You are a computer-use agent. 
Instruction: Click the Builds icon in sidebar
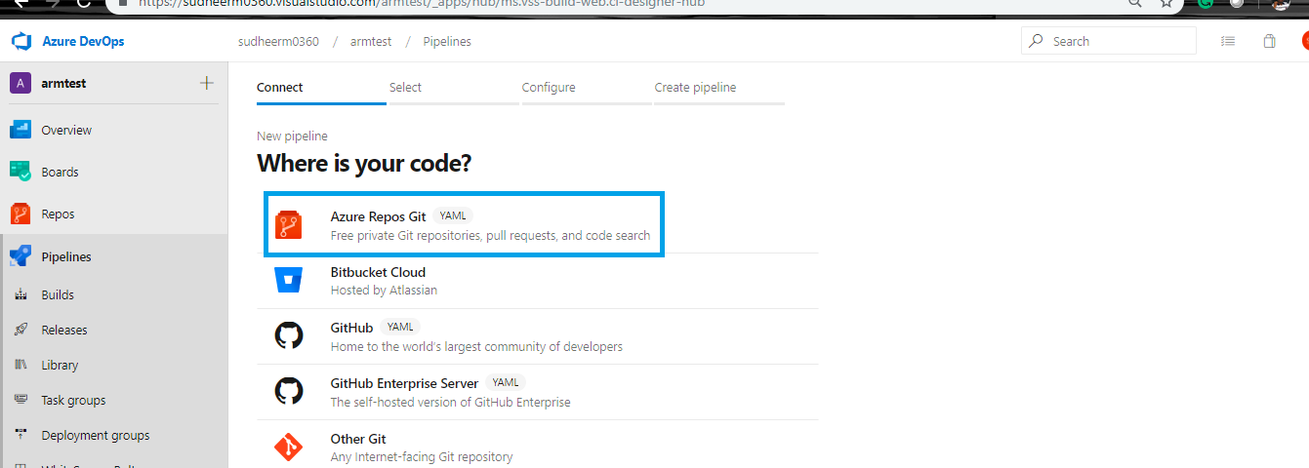20,294
